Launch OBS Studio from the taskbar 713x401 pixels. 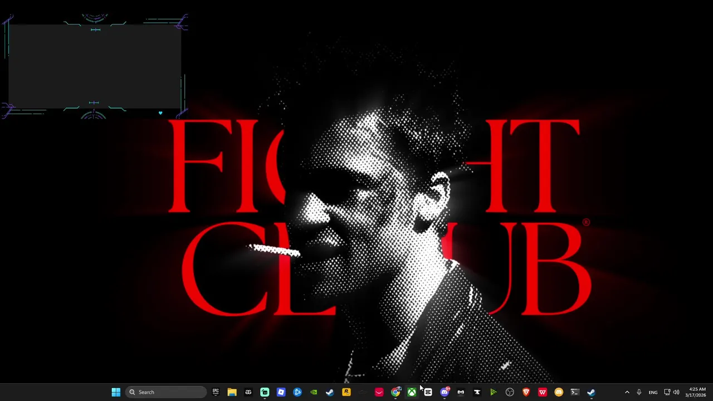510,392
